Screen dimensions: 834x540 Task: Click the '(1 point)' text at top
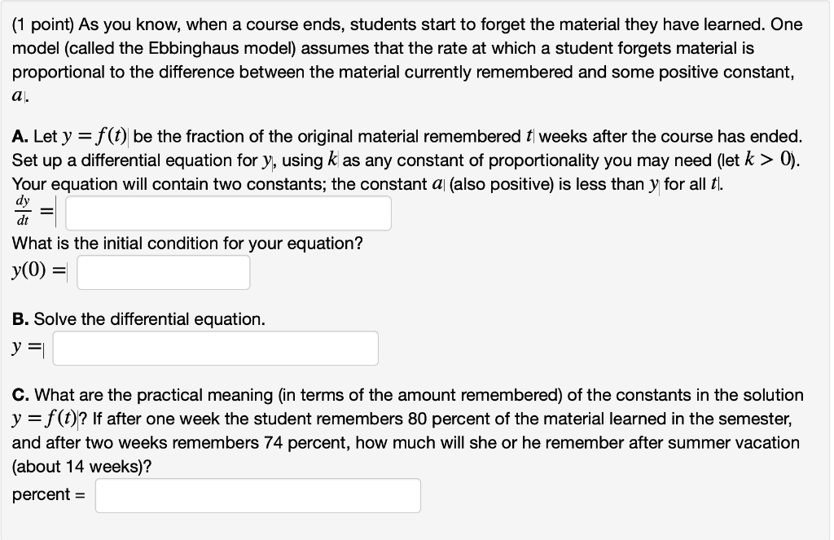[x=42, y=24]
